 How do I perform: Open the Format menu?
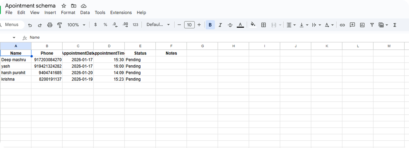coord(68,13)
